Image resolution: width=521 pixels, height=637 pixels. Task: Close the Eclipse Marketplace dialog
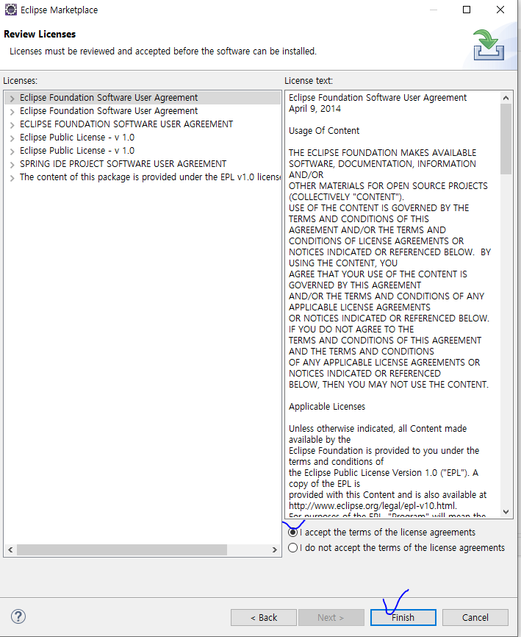coord(500,10)
